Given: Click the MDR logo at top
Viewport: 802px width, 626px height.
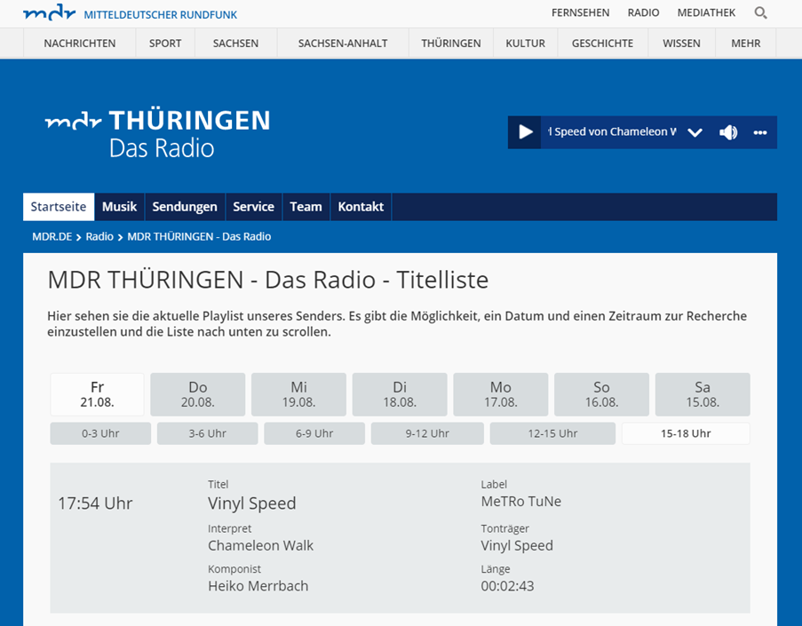Looking at the screenshot, I should pos(49,12).
